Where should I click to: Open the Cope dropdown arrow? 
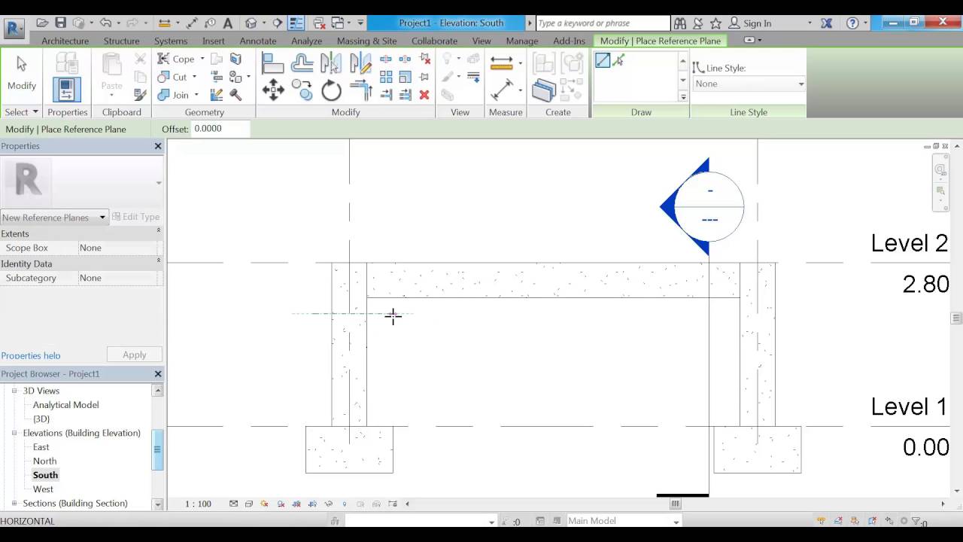(x=202, y=59)
